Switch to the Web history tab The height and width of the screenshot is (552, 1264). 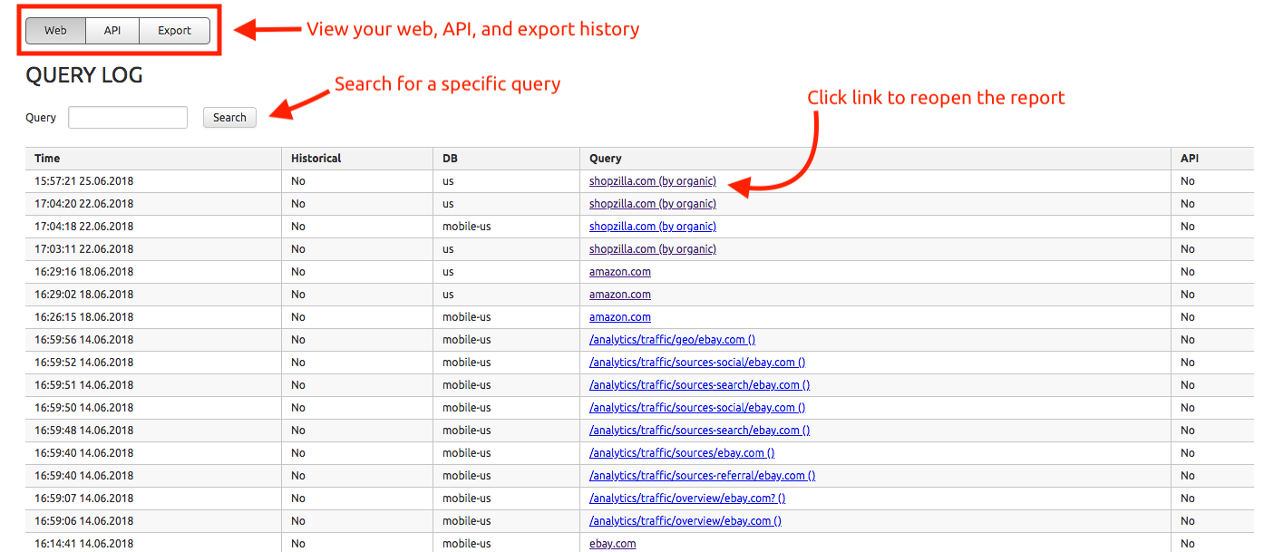[55, 30]
